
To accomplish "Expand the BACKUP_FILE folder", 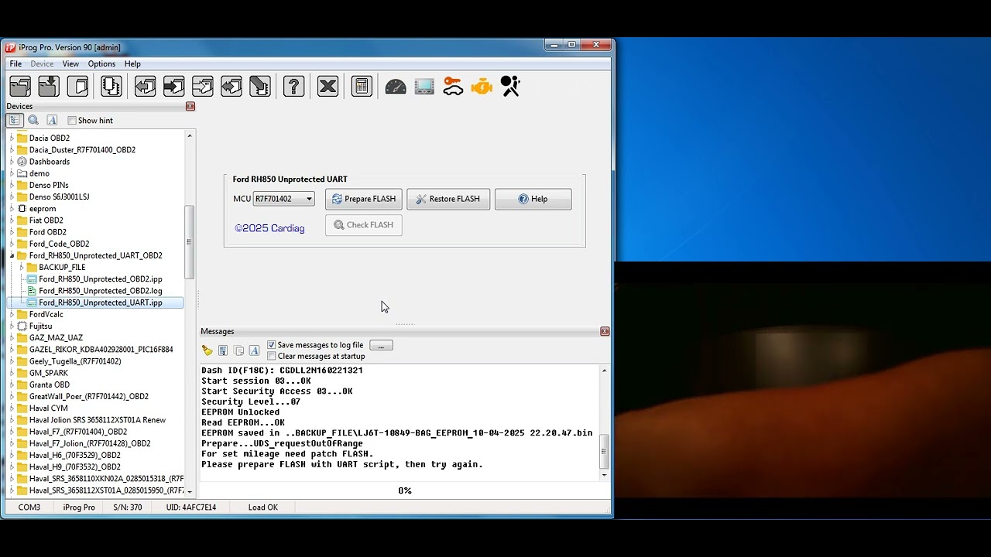I will (x=22, y=267).
